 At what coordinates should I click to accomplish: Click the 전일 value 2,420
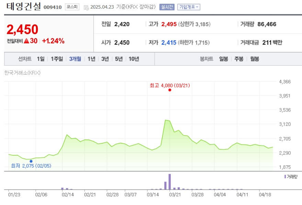pyautogui.click(x=122, y=24)
